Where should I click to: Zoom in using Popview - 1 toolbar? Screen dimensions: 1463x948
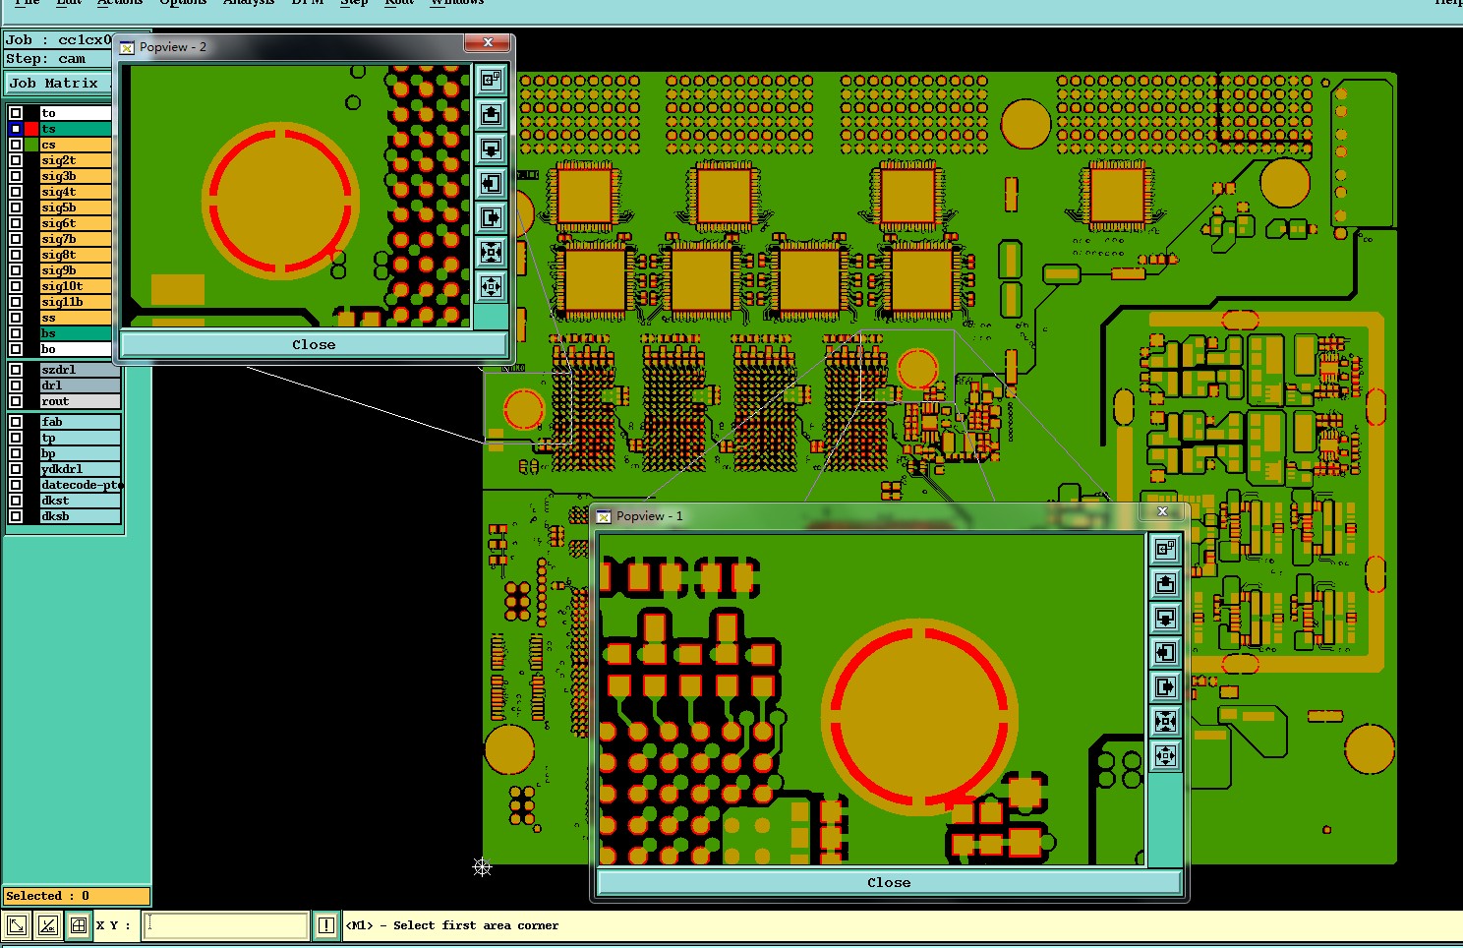1165,721
